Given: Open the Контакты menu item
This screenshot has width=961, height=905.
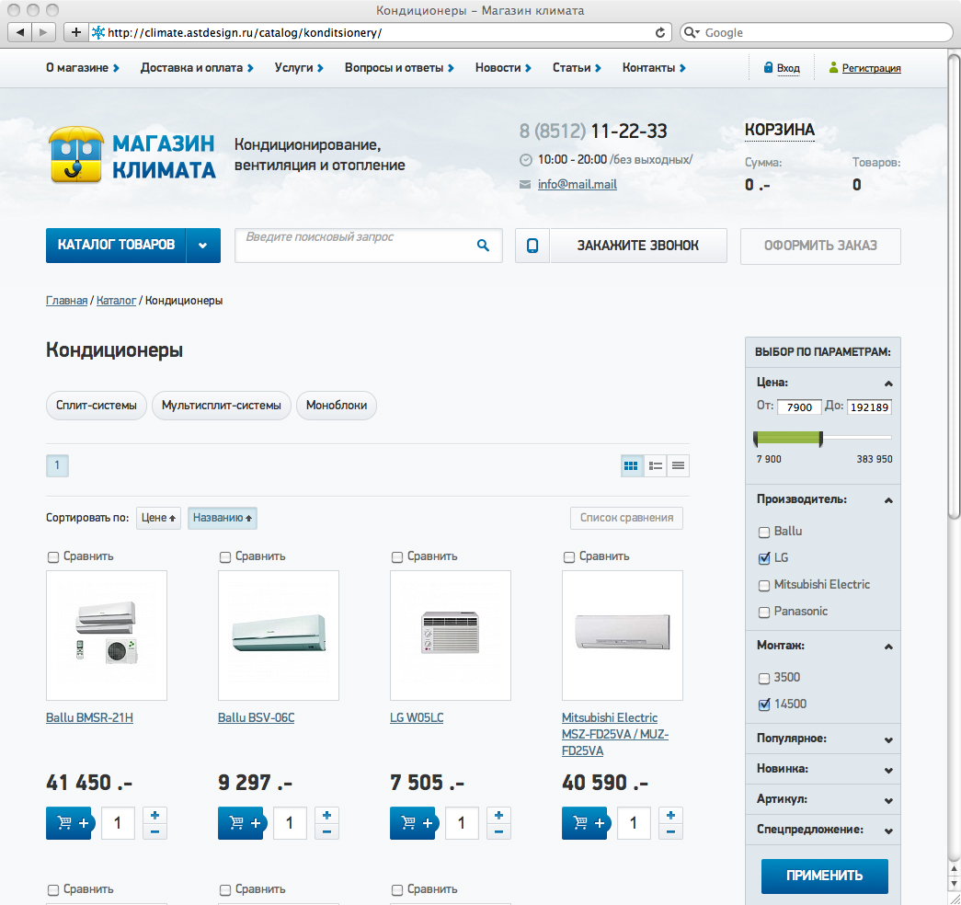Looking at the screenshot, I should pos(654,67).
